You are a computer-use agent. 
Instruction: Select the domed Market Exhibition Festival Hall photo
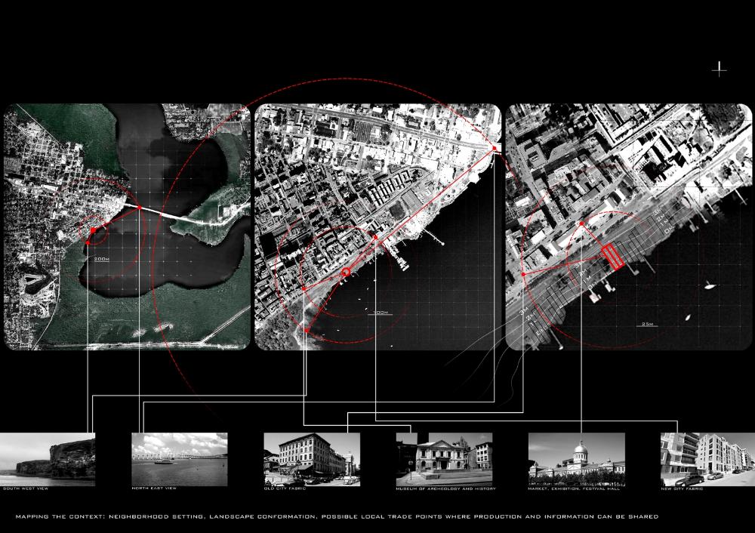[576, 458]
